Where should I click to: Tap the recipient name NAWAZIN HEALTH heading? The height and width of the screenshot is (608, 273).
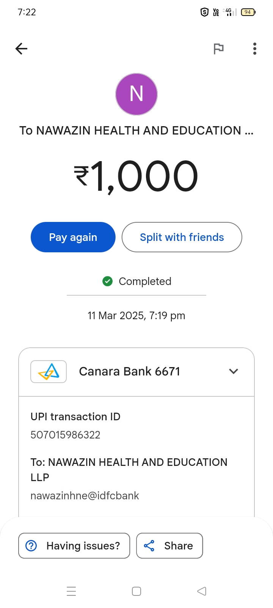pyautogui.click(x=136, y=130)
